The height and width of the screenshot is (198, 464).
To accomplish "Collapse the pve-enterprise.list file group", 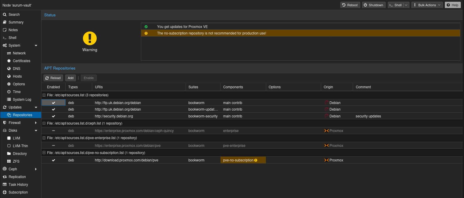I will pos(44,138).
